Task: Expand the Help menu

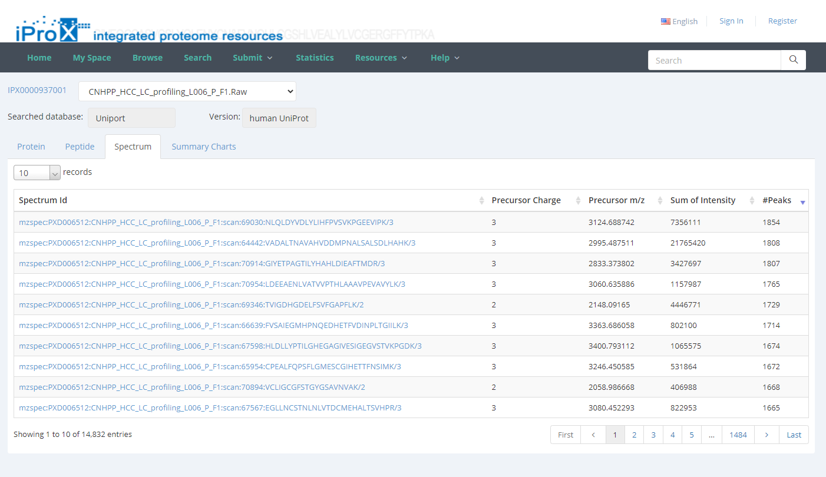Action: (x=445, y=58)
